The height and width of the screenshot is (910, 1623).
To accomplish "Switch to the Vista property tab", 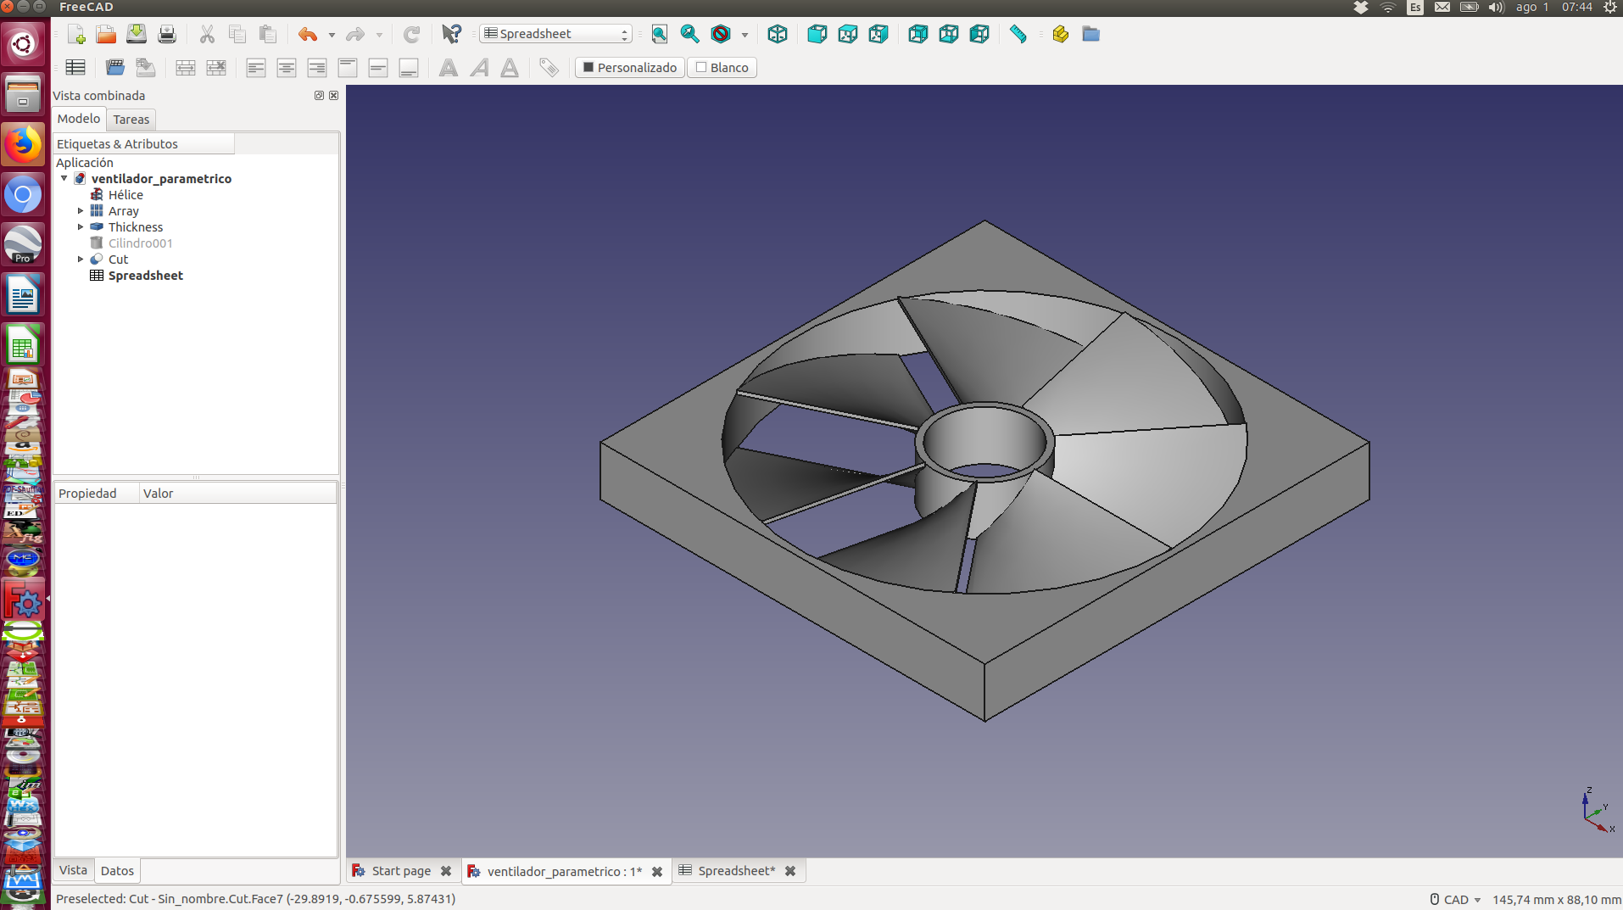I will point(73,870).
